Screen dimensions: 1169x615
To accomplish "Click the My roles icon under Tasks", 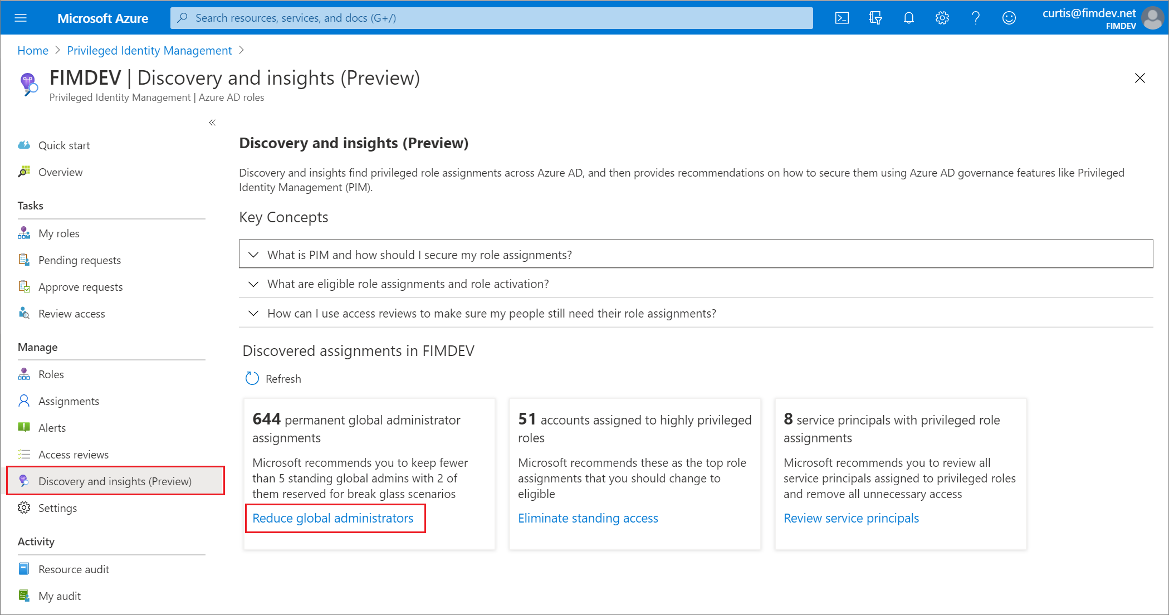I will (25, 233).
